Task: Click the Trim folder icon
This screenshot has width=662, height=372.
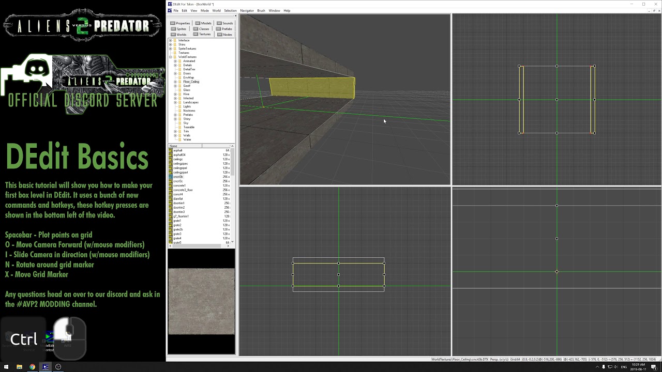Action: (x=180, y=131)
